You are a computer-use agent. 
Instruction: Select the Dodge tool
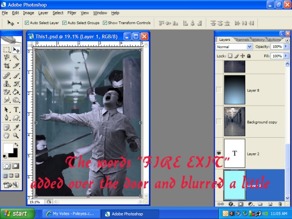[x=16, y=100]
